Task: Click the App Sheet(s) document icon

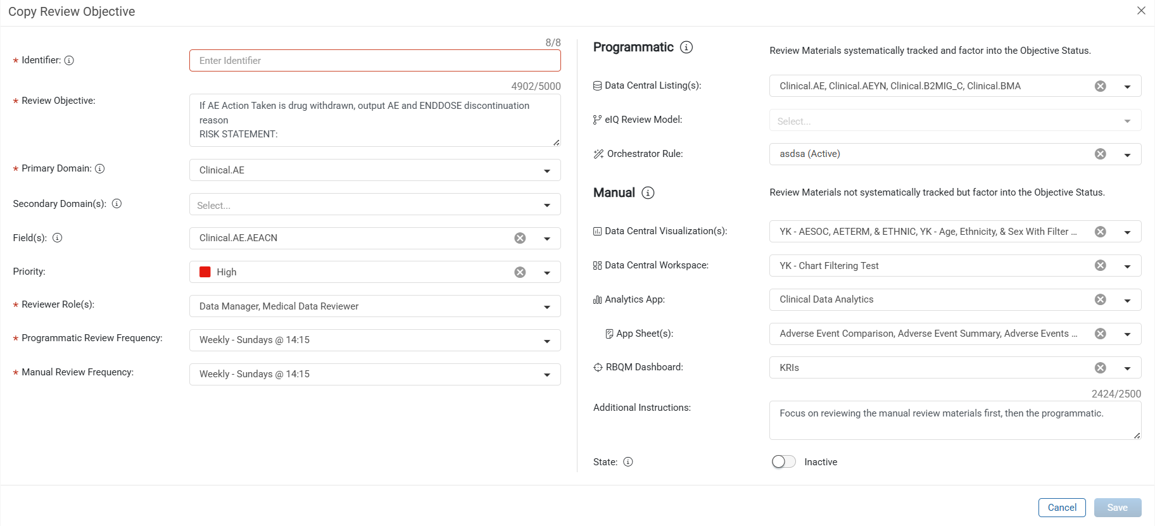Action: click(x=609, y=334)
